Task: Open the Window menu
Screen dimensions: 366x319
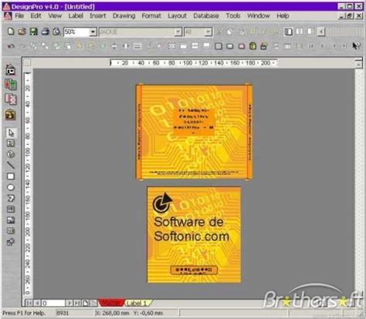Action: 259,16
